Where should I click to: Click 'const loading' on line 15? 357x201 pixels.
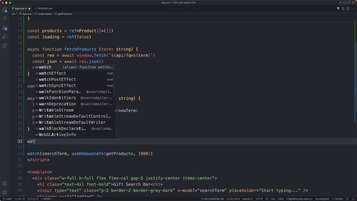coord(44,37)
